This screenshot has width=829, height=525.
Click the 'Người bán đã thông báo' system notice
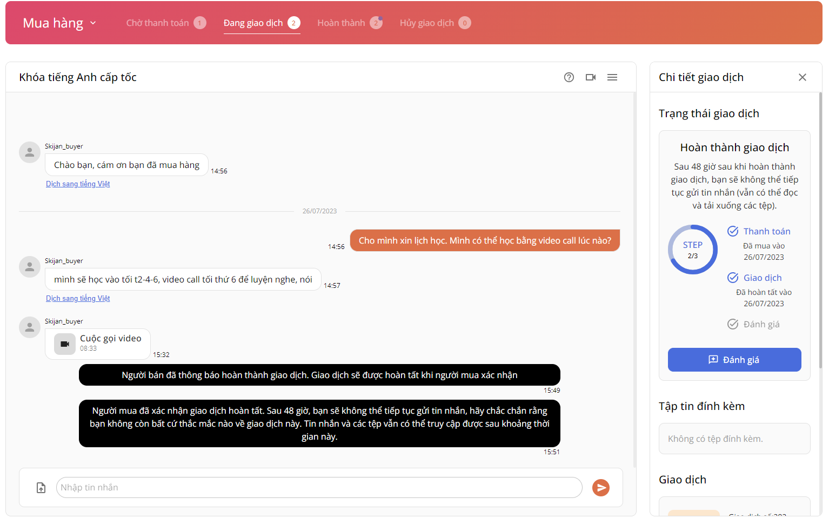[319, 375]
